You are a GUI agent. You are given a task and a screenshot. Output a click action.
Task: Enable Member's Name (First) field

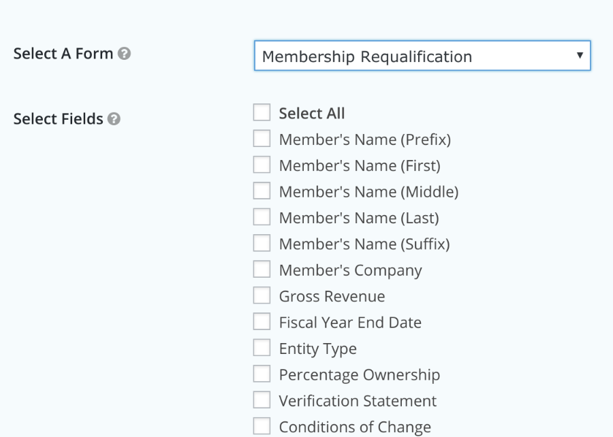262,165
